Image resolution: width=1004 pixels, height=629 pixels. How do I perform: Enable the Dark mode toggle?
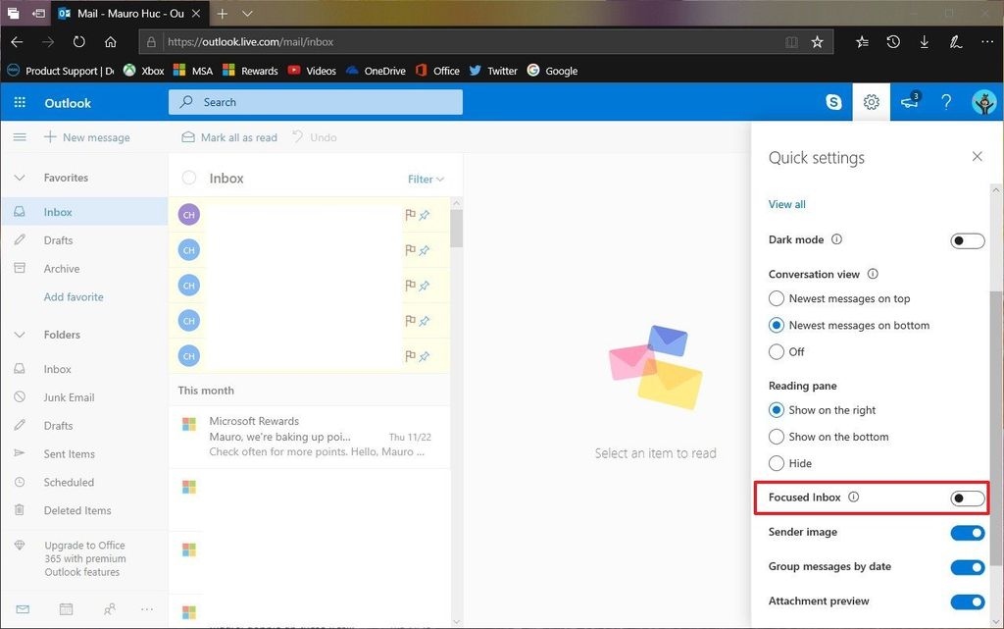(967, 239)
